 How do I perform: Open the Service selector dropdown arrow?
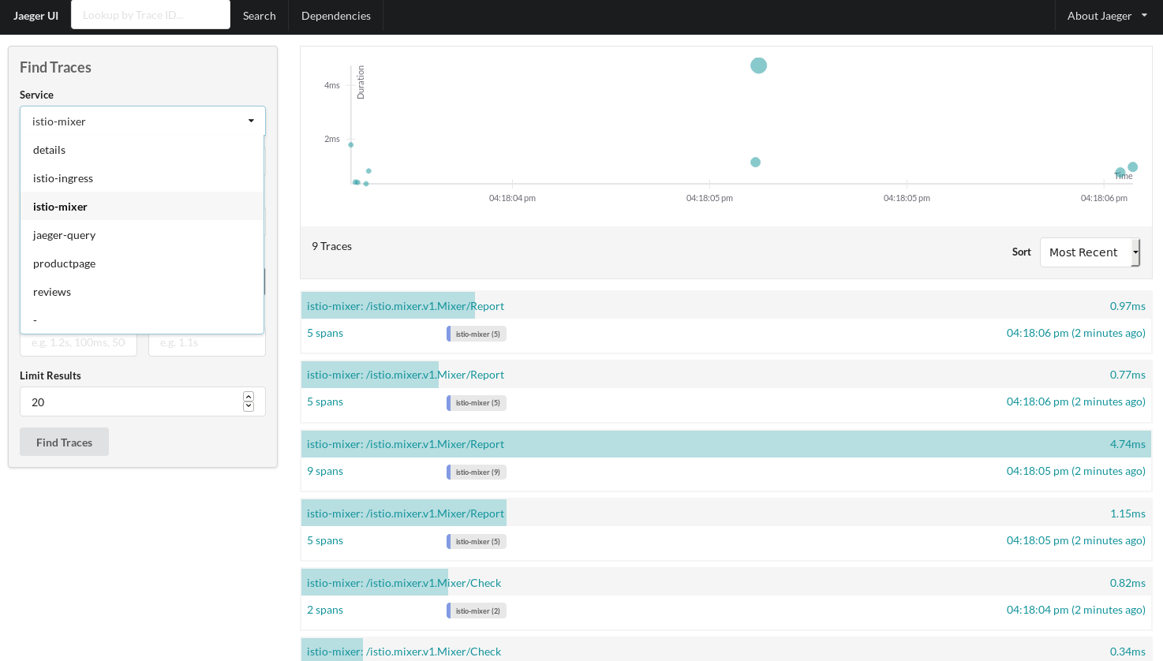point(252,121)
